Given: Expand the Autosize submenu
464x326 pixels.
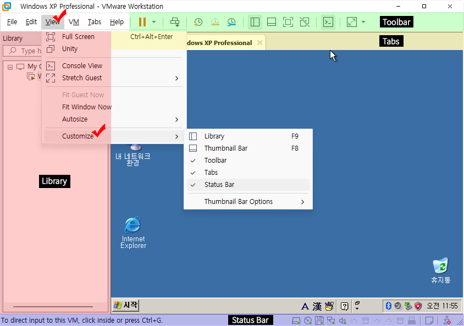Looking at the screenshot, I should pyautogui.click(x=114, y=119).
